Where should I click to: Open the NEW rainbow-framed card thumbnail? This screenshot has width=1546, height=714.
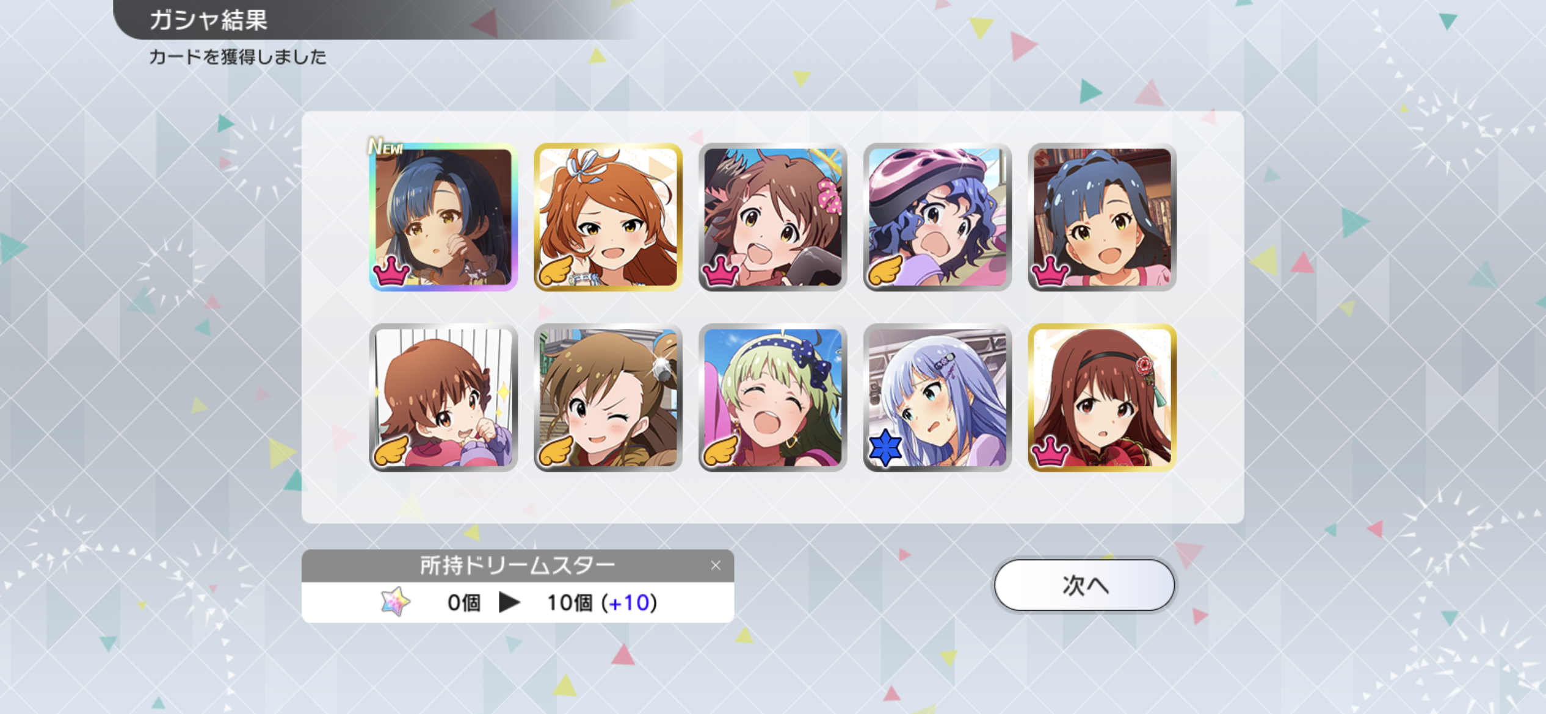443,217
